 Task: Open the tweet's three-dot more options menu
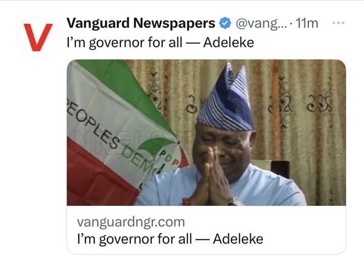[338, 23]
